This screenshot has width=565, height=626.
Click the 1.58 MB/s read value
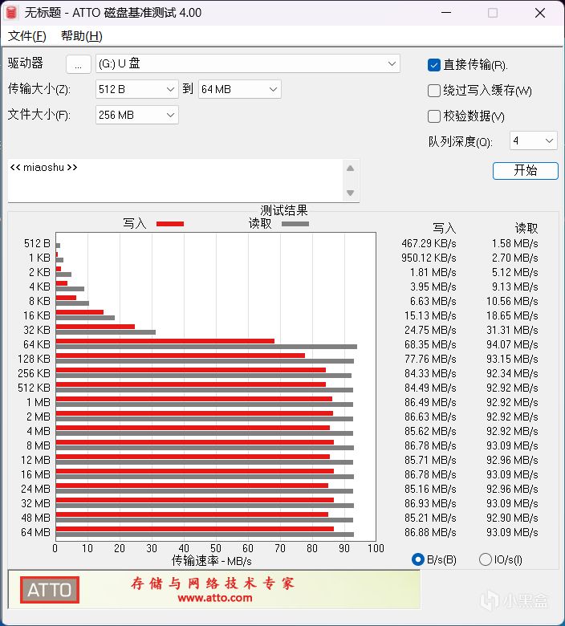[514, 243]
